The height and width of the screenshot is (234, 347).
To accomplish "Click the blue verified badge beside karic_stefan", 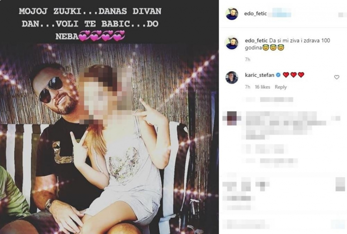I will pos(279,75).
